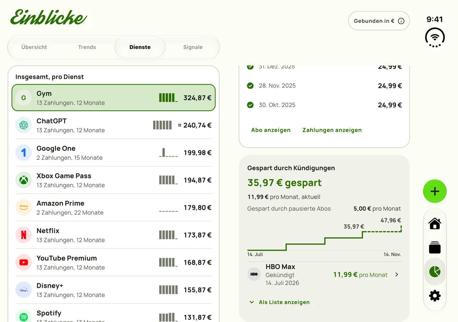This screenshot has width=458, height=322.
Task: Click the Abo anzeigen link
Action: (x=271, y=130)
